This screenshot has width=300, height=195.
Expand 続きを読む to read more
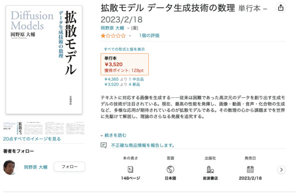tap(113, 136)
